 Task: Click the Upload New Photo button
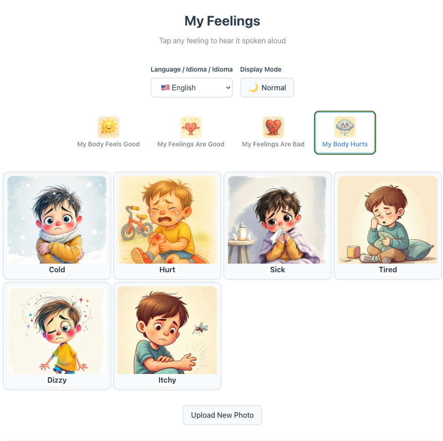click(222, 415)
